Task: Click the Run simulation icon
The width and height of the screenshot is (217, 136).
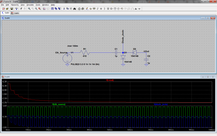Action: 21,9
